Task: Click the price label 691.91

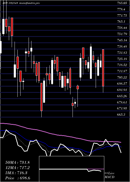Action: pyautogui.click(x=122, y=90)
